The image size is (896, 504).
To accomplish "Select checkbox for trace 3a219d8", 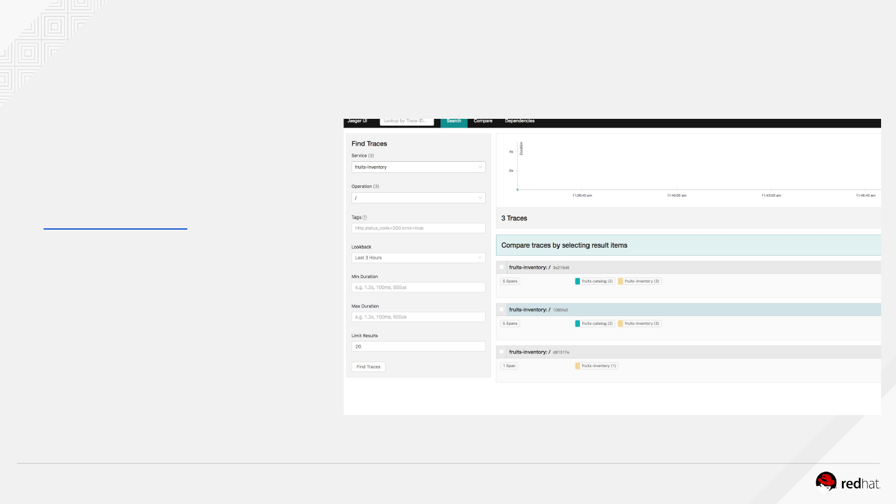I will tap(502, 267).
